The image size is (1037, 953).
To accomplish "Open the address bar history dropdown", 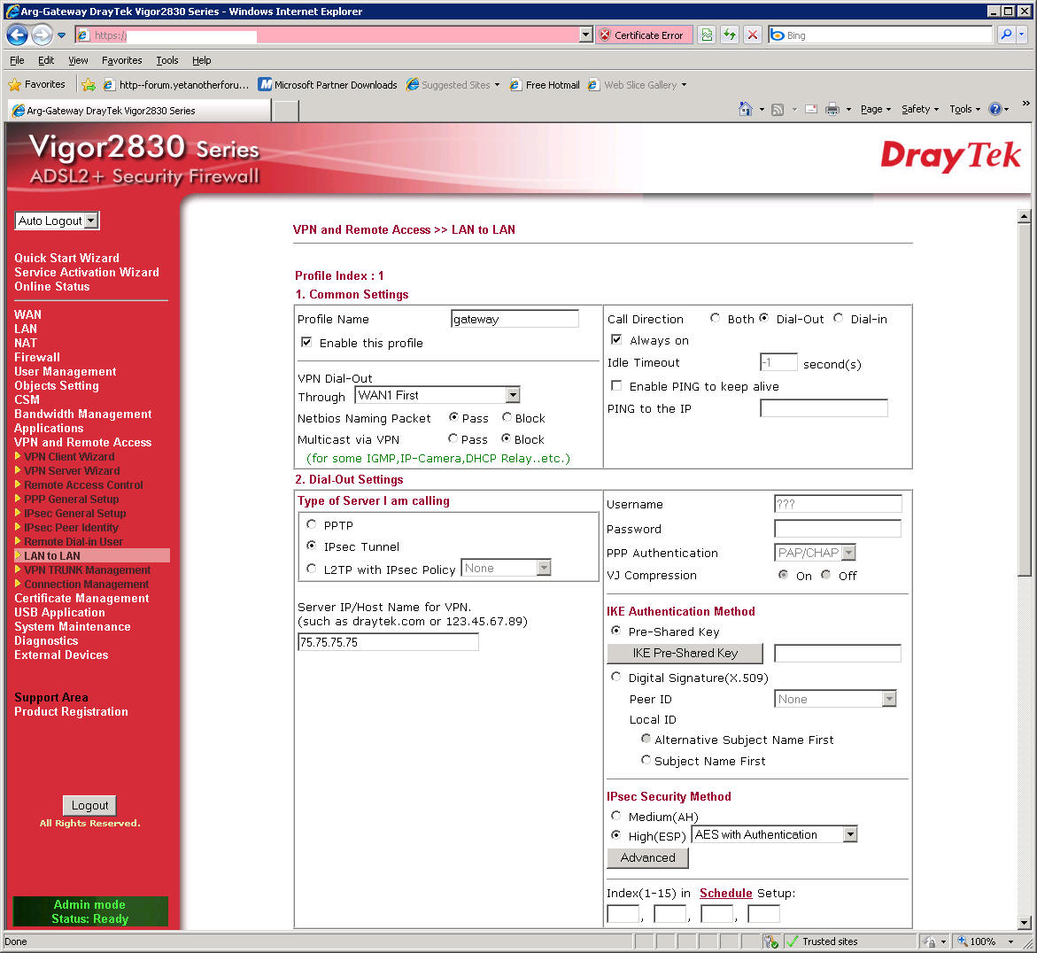I will pyautogui.click(x=585, y=35).
